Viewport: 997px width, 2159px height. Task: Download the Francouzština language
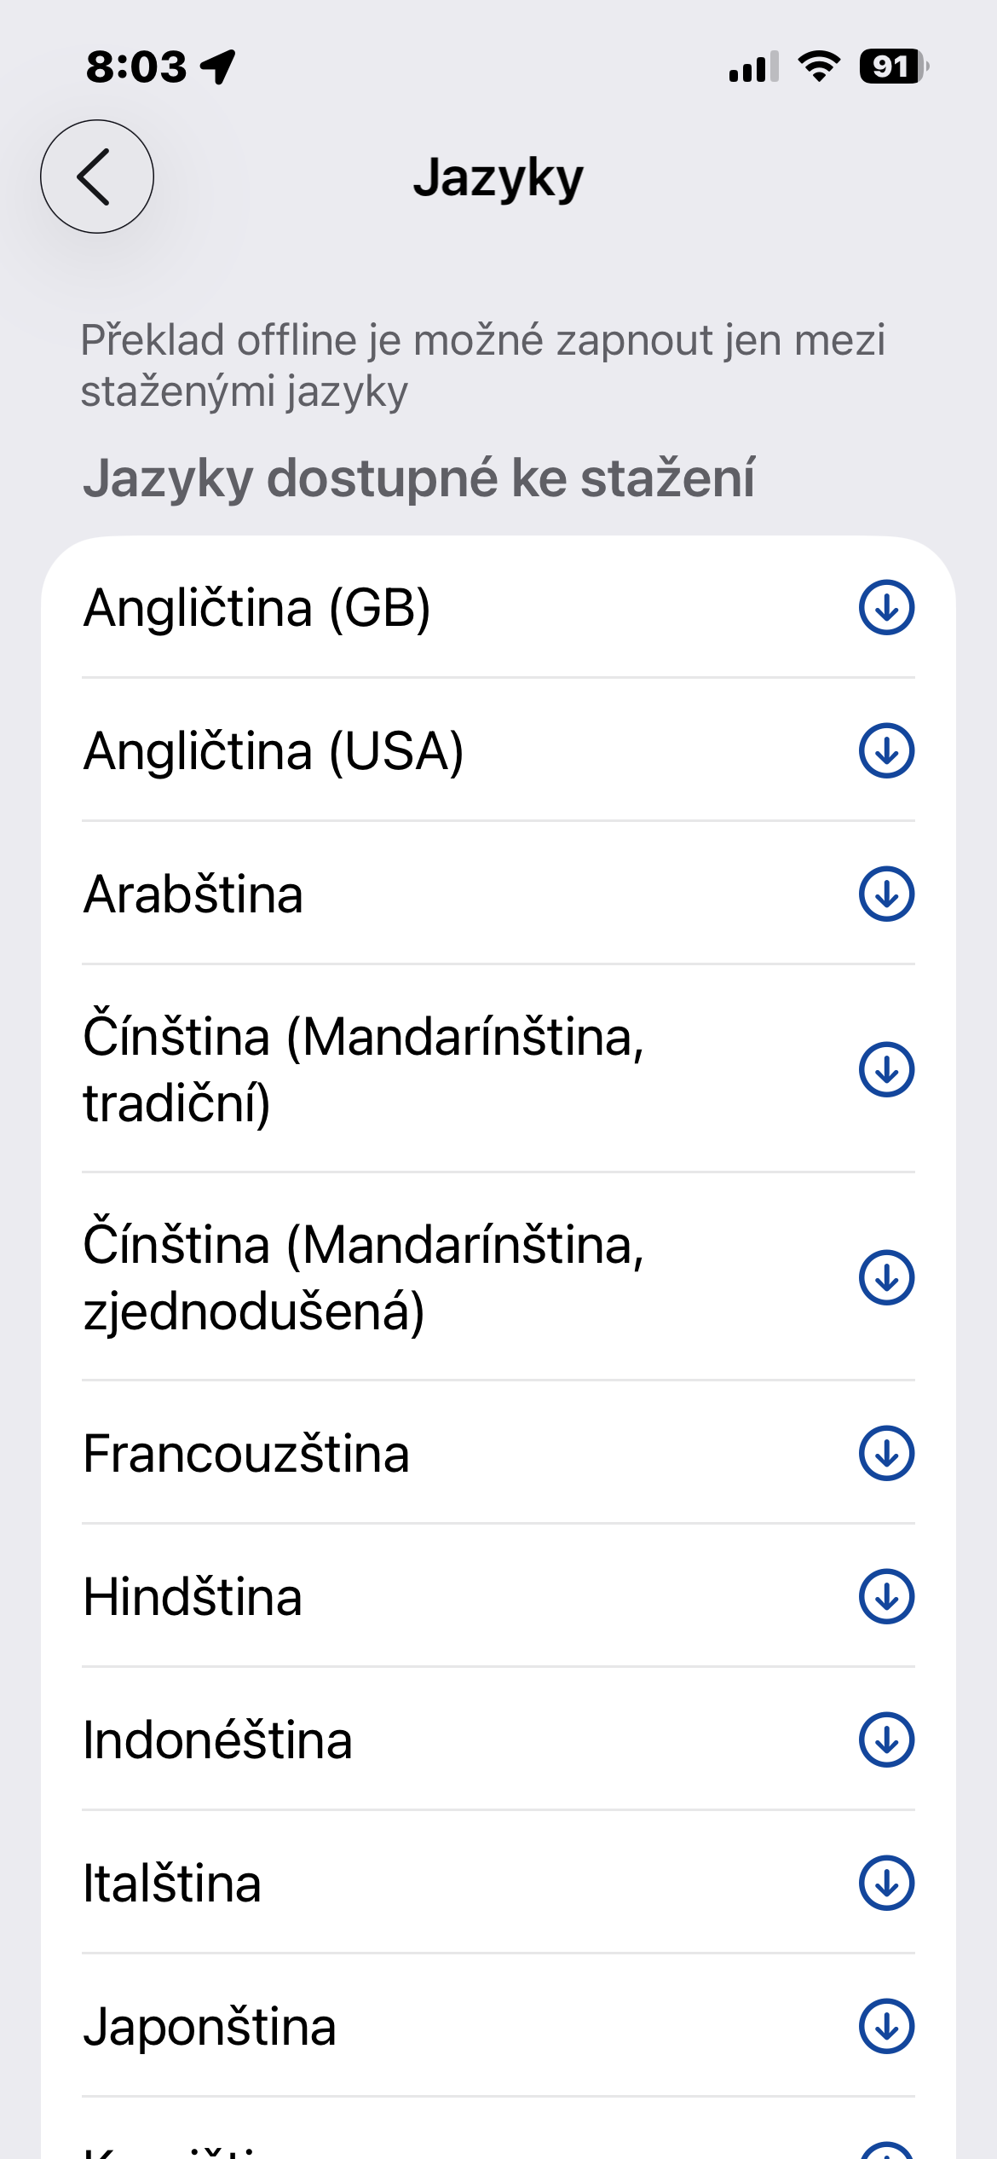click(x=886, y=1453)
